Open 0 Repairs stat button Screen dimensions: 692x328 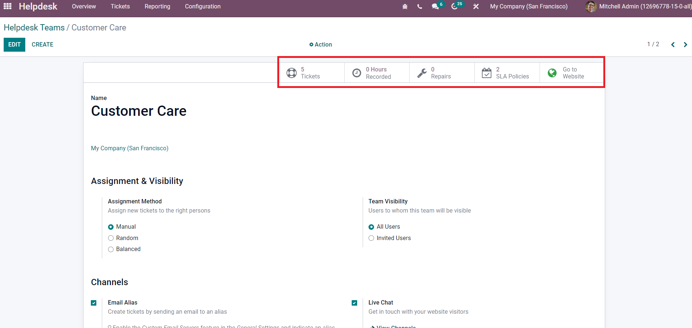point(442,73)
